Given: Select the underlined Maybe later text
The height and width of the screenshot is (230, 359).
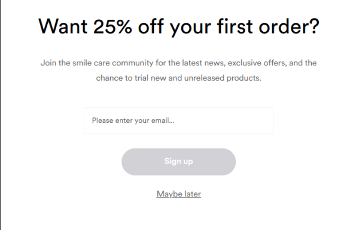Looking at the screenshot, I should (x=178, y=194).
